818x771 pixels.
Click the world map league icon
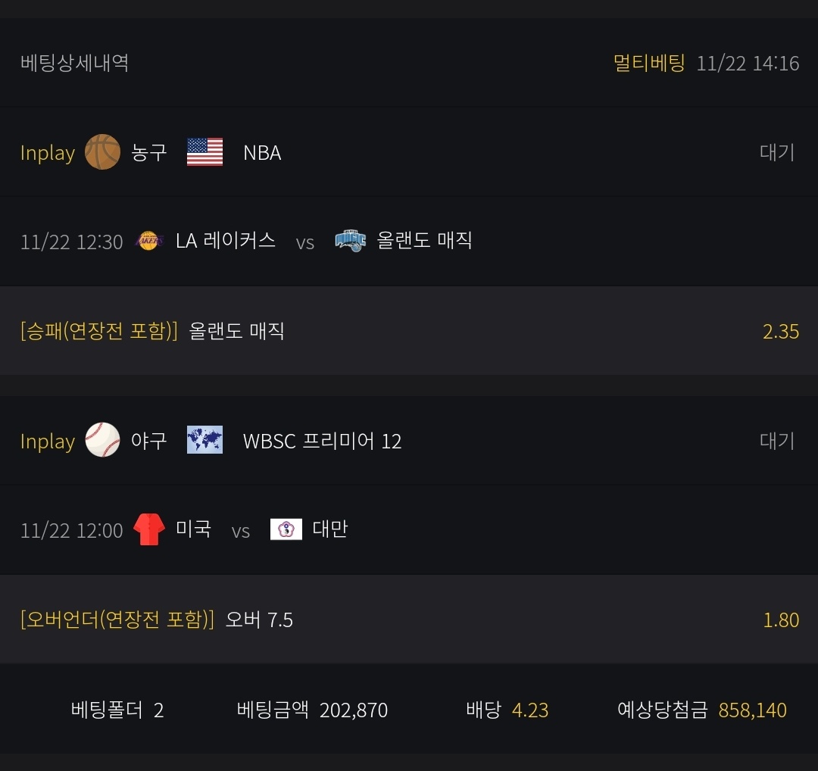[x=204, y=440]
